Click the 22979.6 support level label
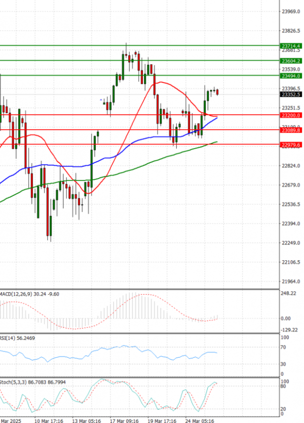The width and height of the screenshot is (304, 423). [x=291, y=145]
